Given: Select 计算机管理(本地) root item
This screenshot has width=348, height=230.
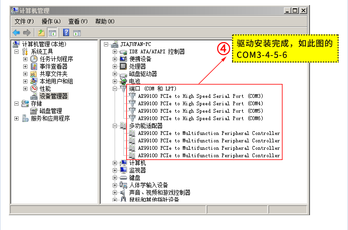Looking at the screenshot, I should click(44, 44).
